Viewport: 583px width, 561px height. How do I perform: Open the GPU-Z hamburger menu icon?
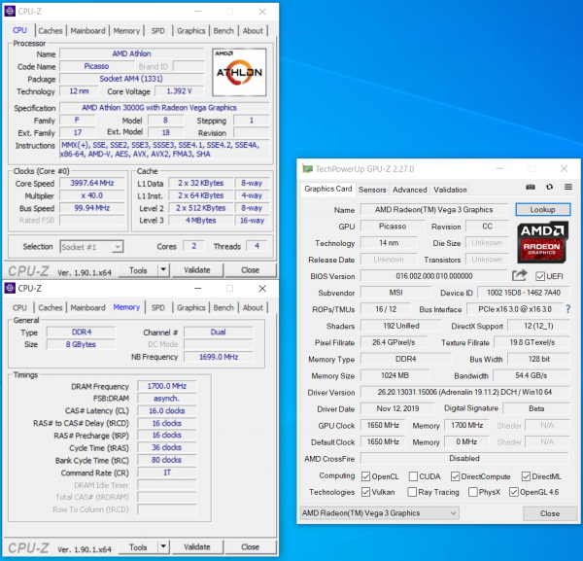pos(568,187)
